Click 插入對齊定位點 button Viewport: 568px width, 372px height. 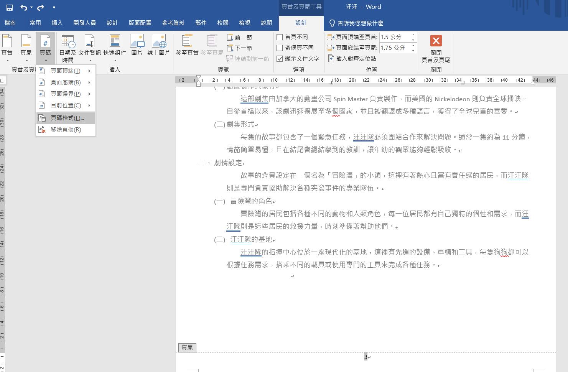click(352, 59)
